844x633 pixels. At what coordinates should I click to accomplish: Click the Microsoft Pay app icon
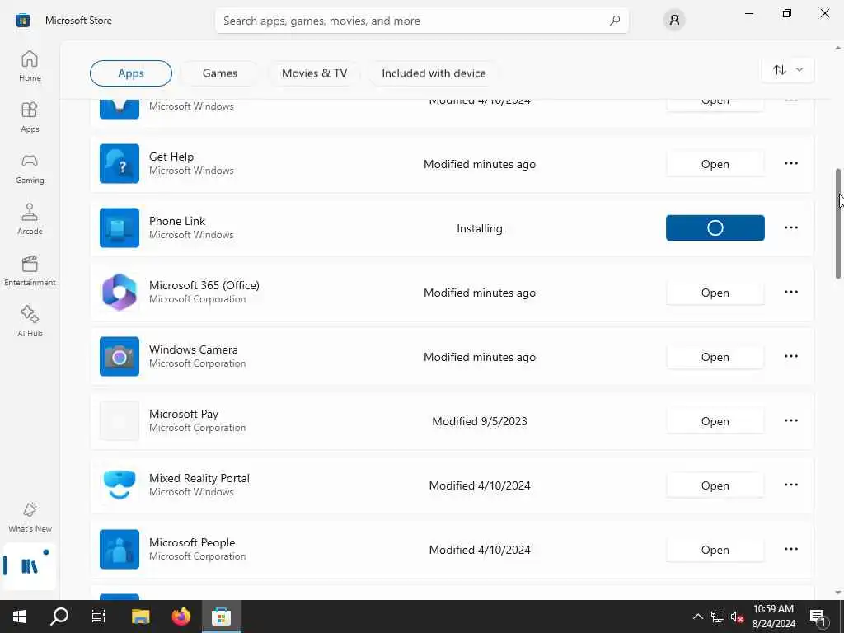pos(120,420)
